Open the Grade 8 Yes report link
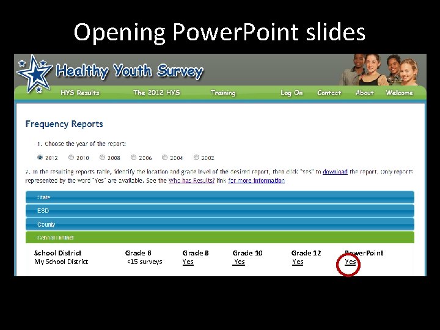 pyautogui.click(x=188, y=262)
